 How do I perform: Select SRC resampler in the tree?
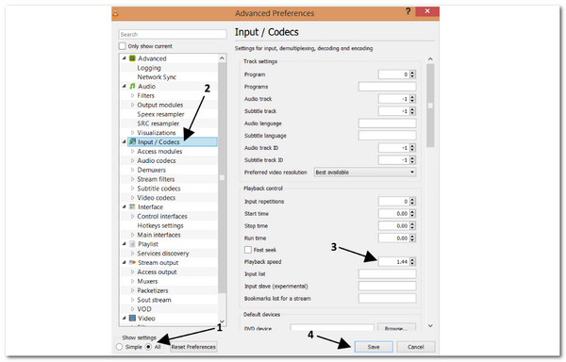158,123
